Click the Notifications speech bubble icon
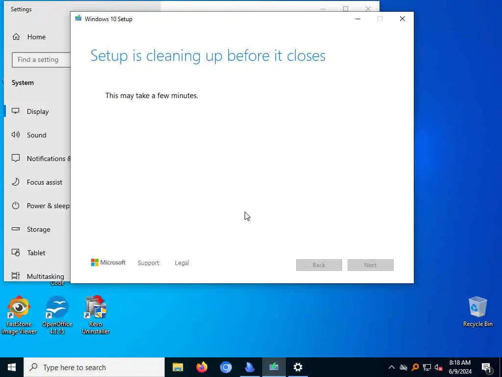Viewport: 502px width, 377px height. pos(15,158)
